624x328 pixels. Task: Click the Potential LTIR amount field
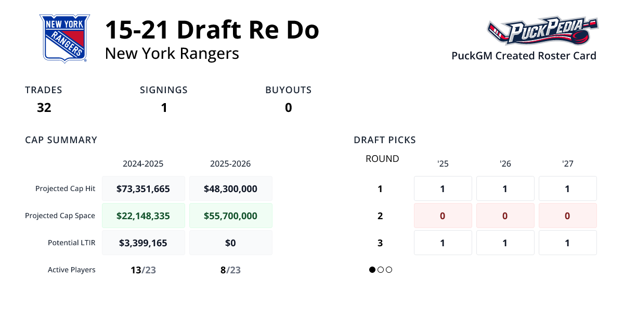click(143, 242)
